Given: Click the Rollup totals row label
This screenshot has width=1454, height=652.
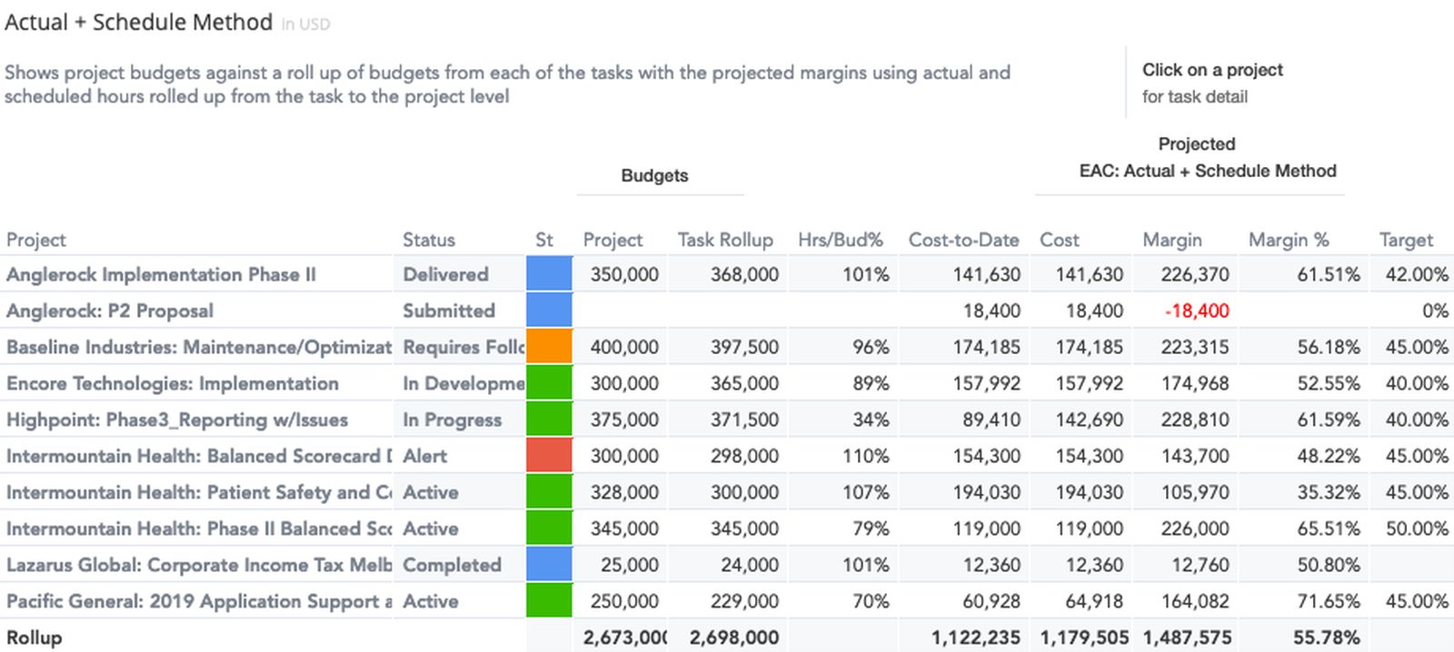Looking at the screenshot, I should point(35,637).
